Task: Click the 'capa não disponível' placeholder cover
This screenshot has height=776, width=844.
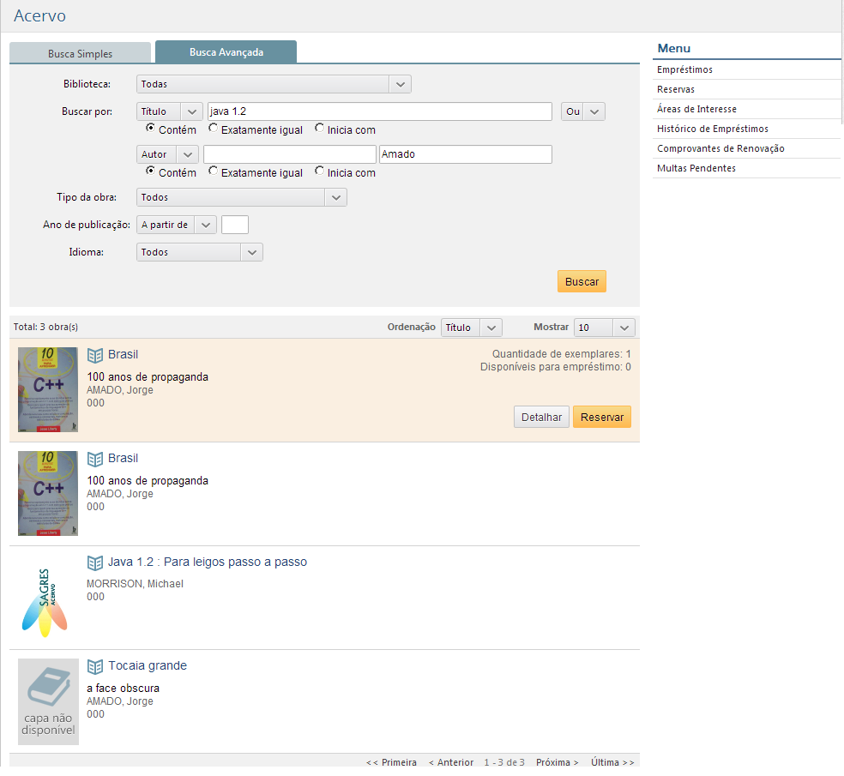Action: click(x=48, y=701)
